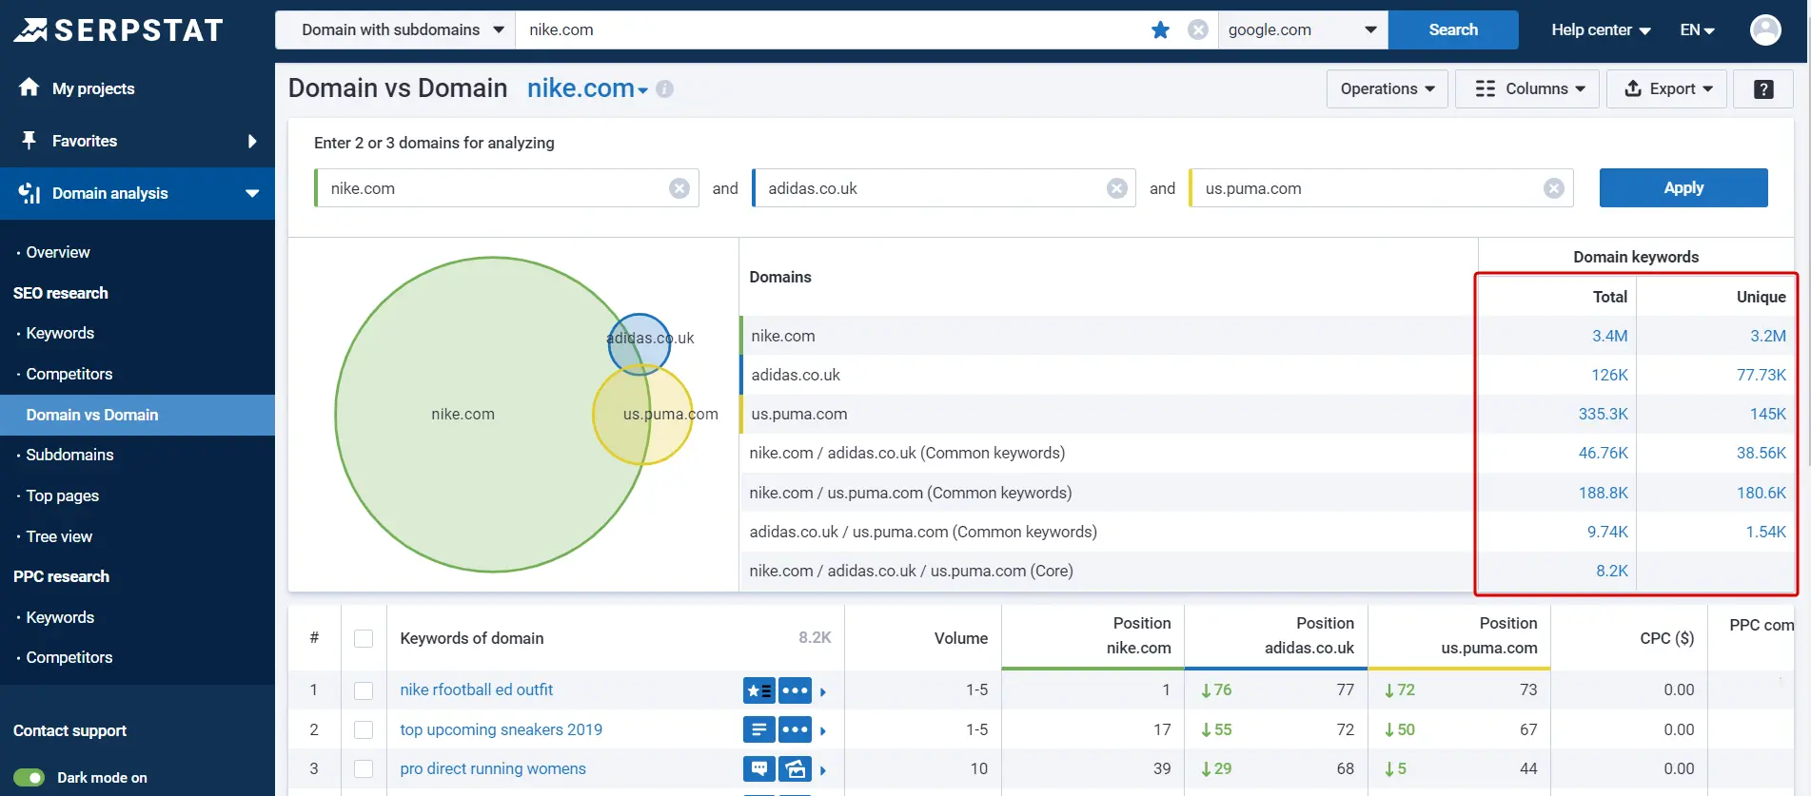This screenshot has height=796, width=1811.
Task: Click images SERP icon for pro direct running womens
Action: pos(795,768)
